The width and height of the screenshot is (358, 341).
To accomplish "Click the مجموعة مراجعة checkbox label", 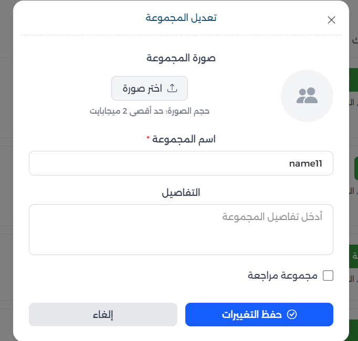I will coord(283,276).
